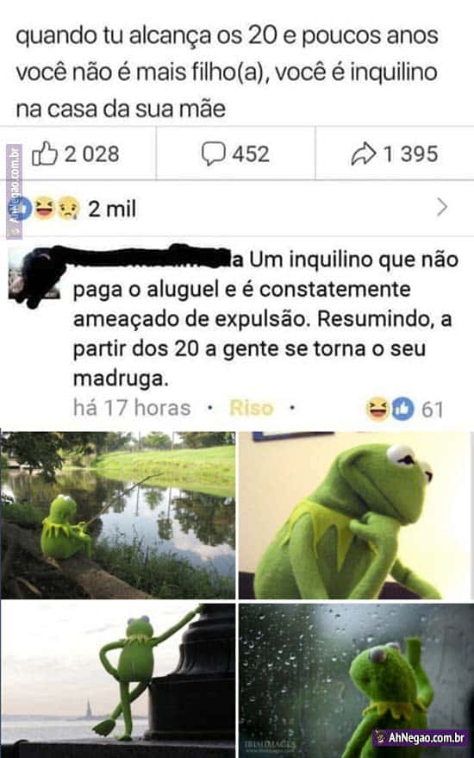The image size is (474, 758).
Task: Open the commenter's blacked-out profile picture
Action: (x=34, y=274)
